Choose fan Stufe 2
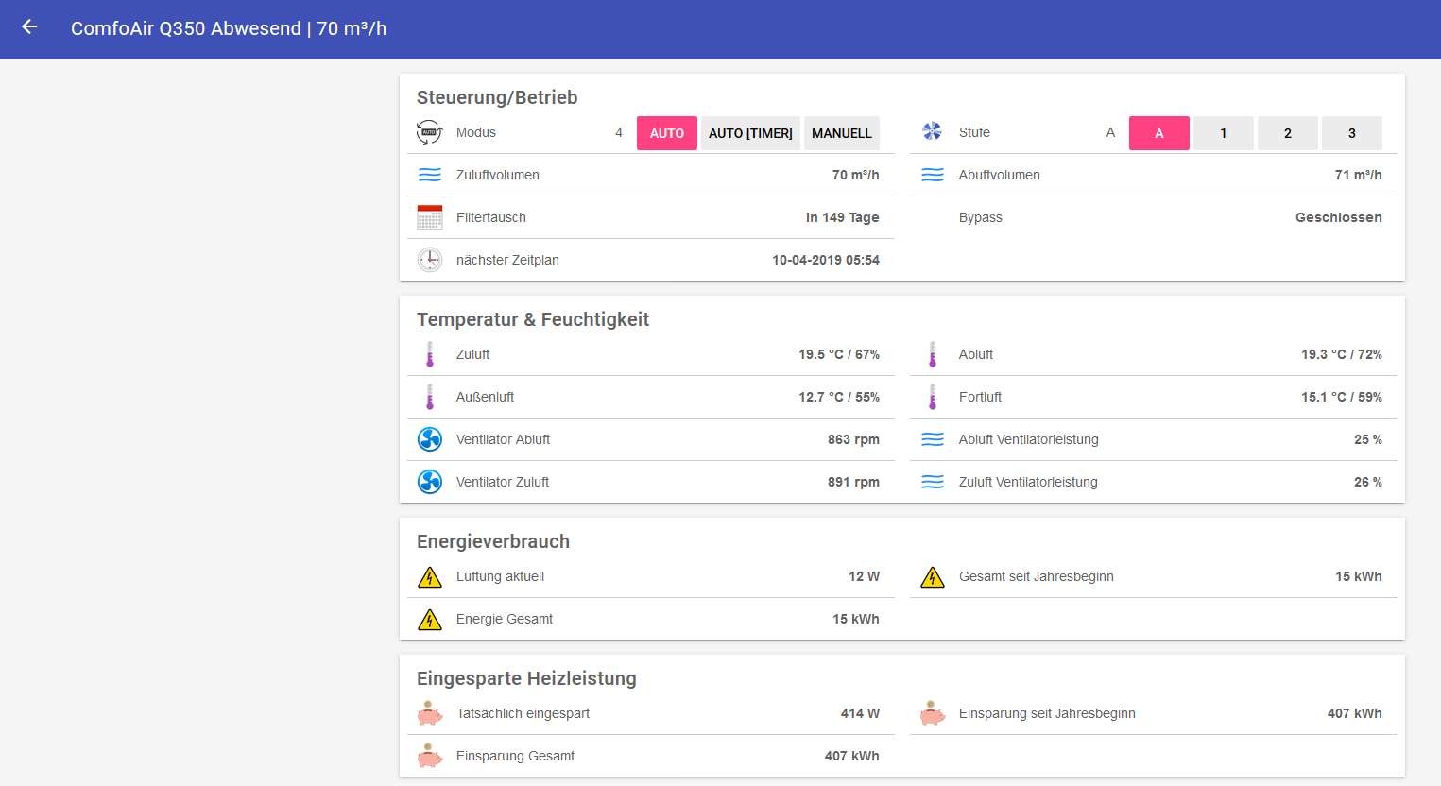The height and width of the screenshot is (786, 1441). [1287, 133]
